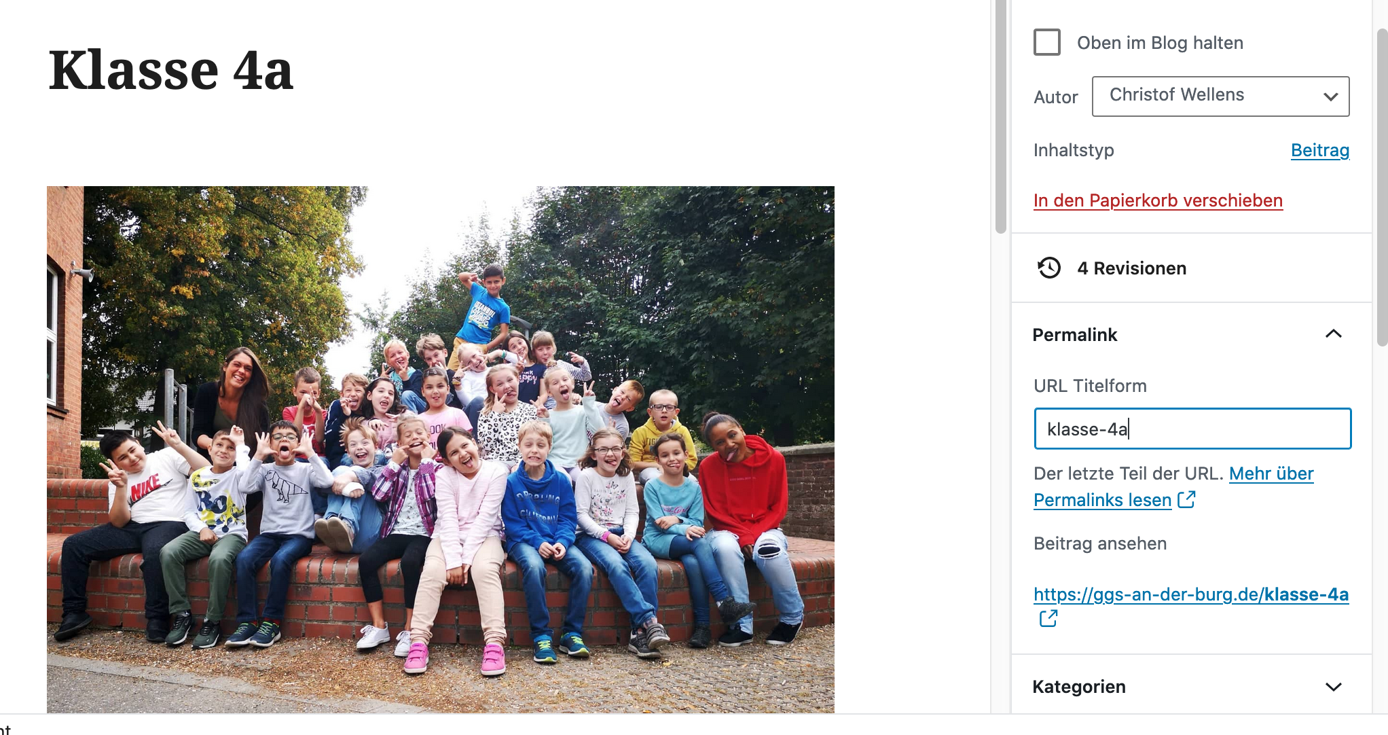
Task: Move post to trash via Papierkorb link
Action: [1158, 200]
